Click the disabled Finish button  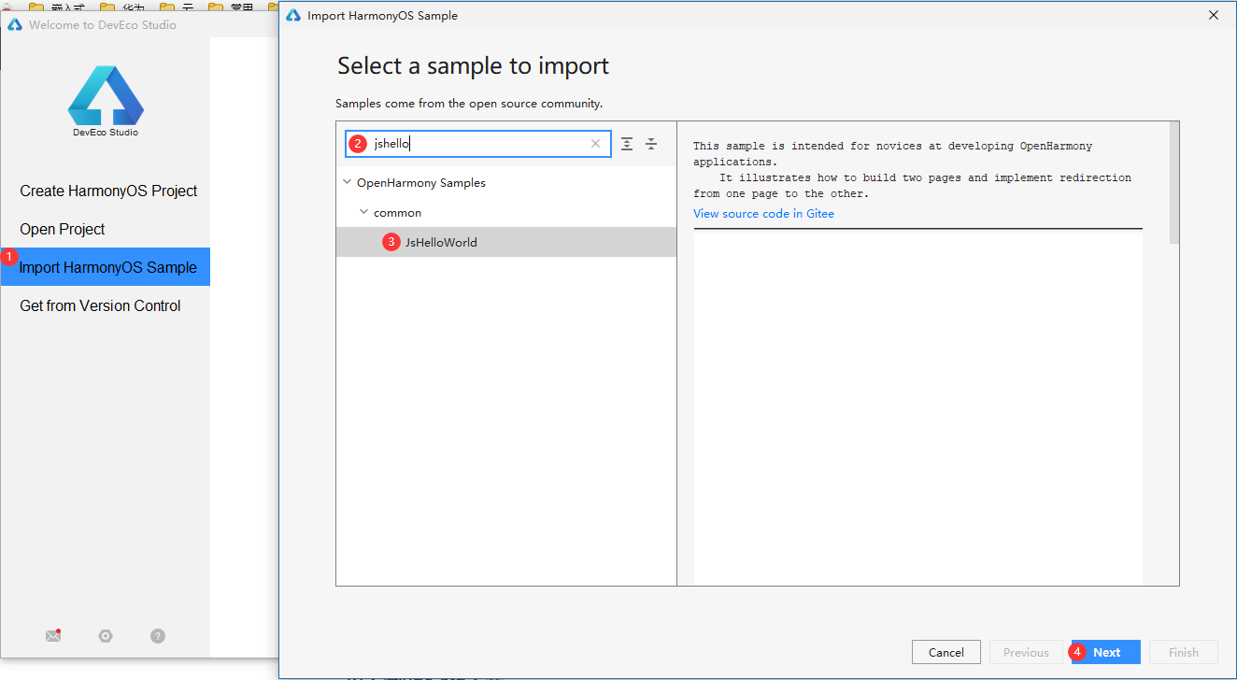click(x=1184, y=652)
